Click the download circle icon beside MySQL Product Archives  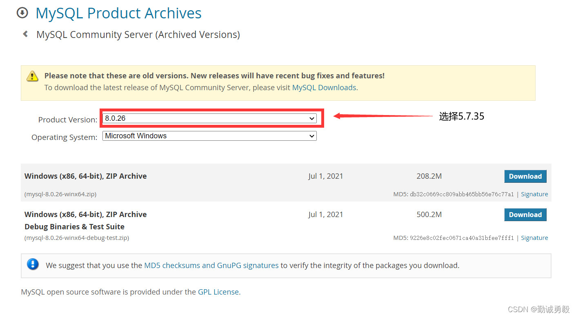pyautogui.click(x=22, y=13)
